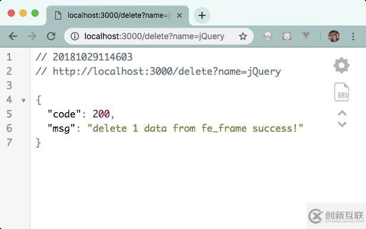Go back with the browser back arrow
Image resolution: width=366 pixels, height=229 pixels.
[13, 36]
